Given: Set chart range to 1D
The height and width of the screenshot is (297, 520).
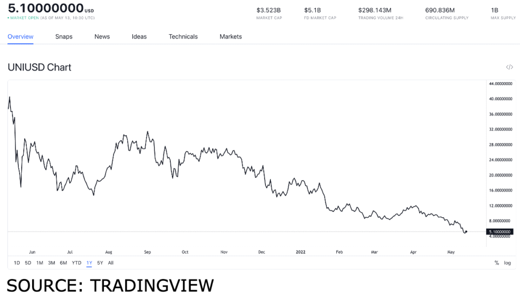Looking at the screenshot, I should click(x=17, y=263).
